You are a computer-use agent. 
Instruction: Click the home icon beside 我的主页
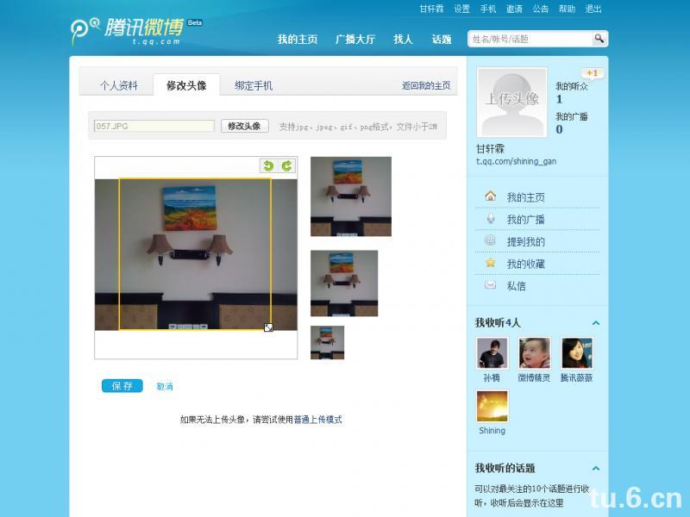490,196
